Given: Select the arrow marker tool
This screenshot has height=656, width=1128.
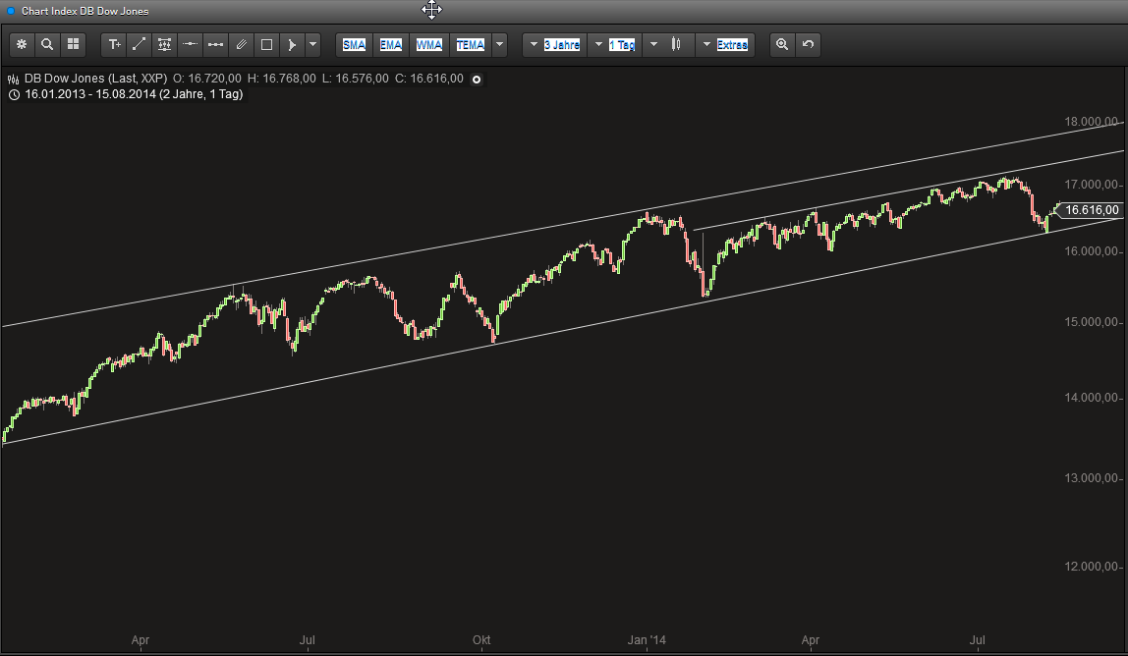Looking at the screenshot, I should (292, 44).
